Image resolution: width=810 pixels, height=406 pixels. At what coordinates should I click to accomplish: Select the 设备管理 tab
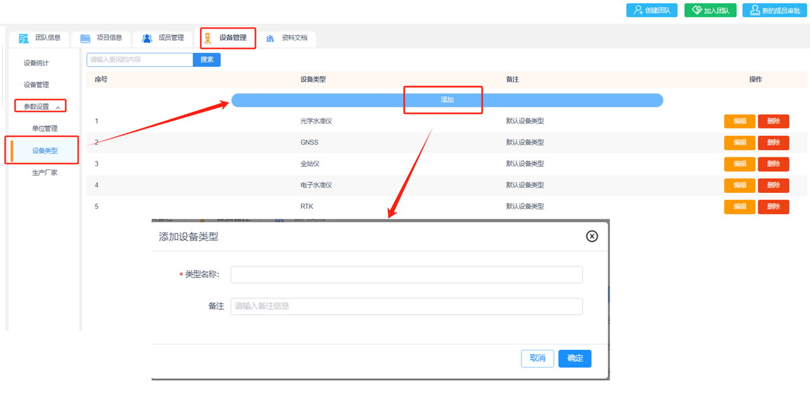tap(228, 38)
